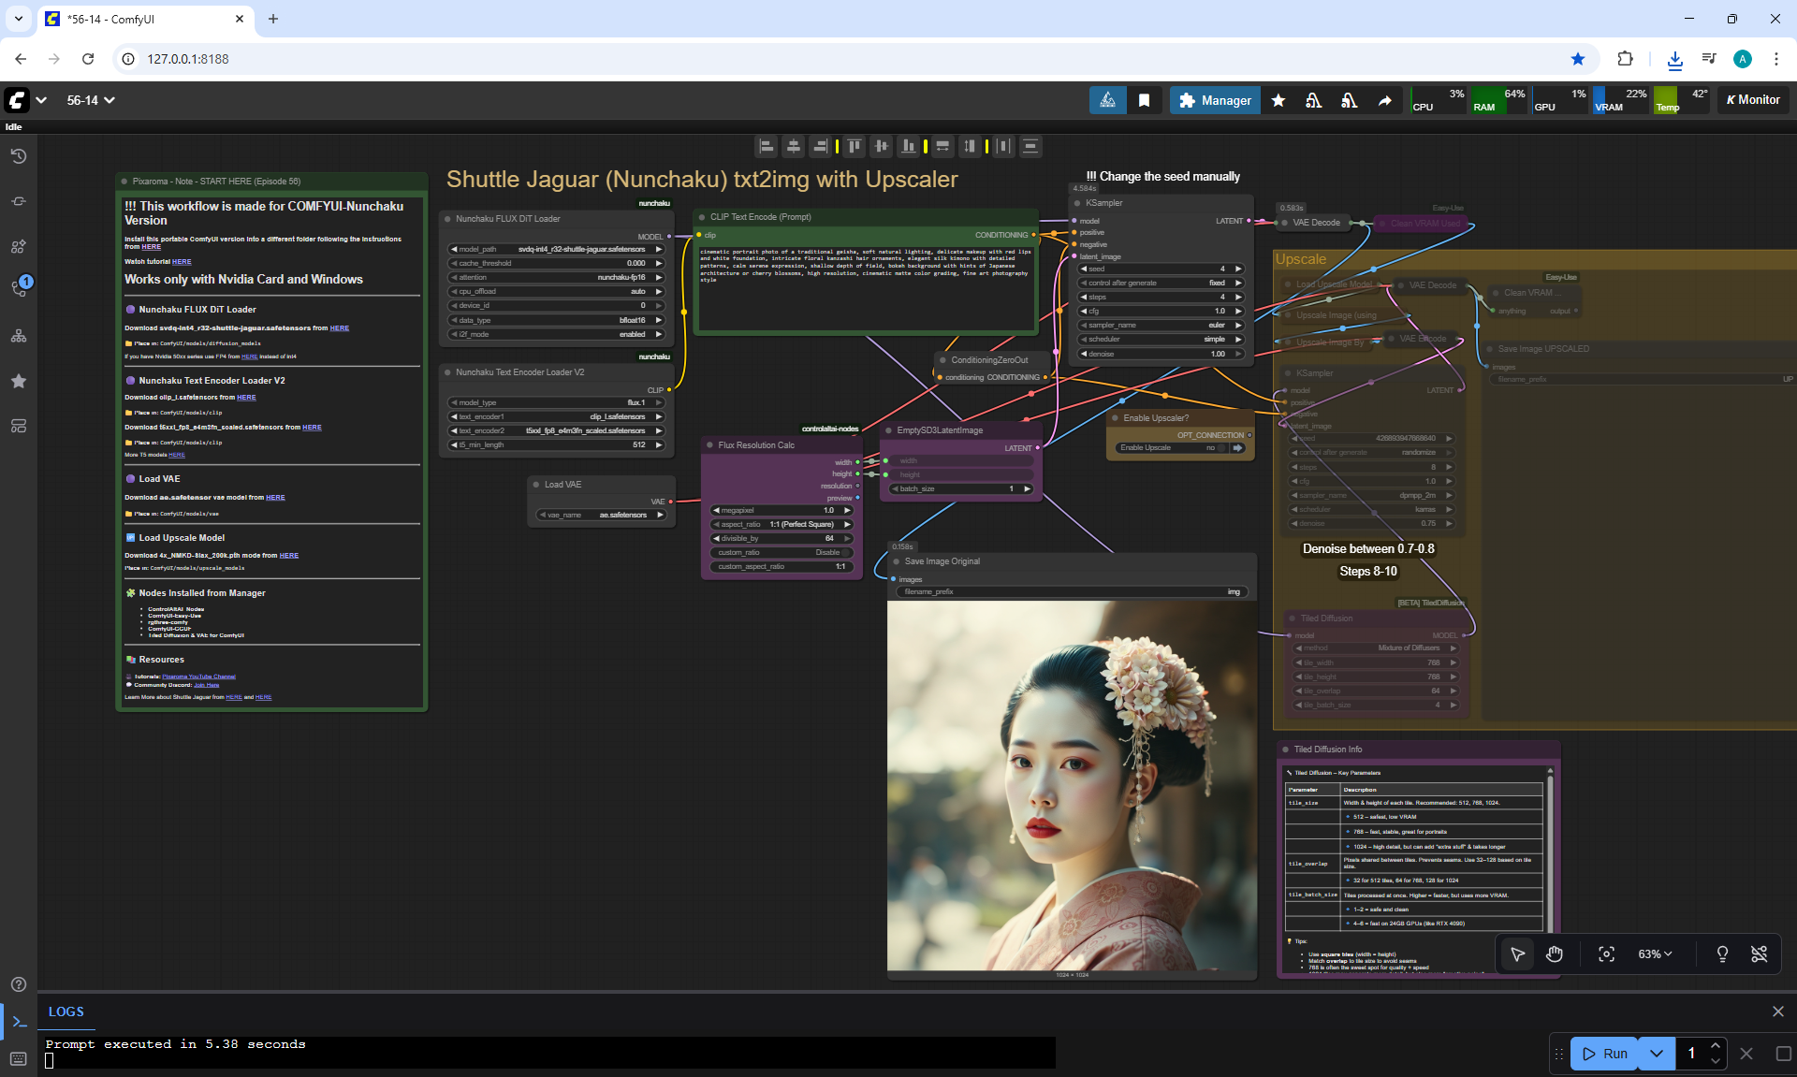Open the queue history sidebar icon
The height and width of the screenshot is (1077, 1797).
(x=19, y=156)
